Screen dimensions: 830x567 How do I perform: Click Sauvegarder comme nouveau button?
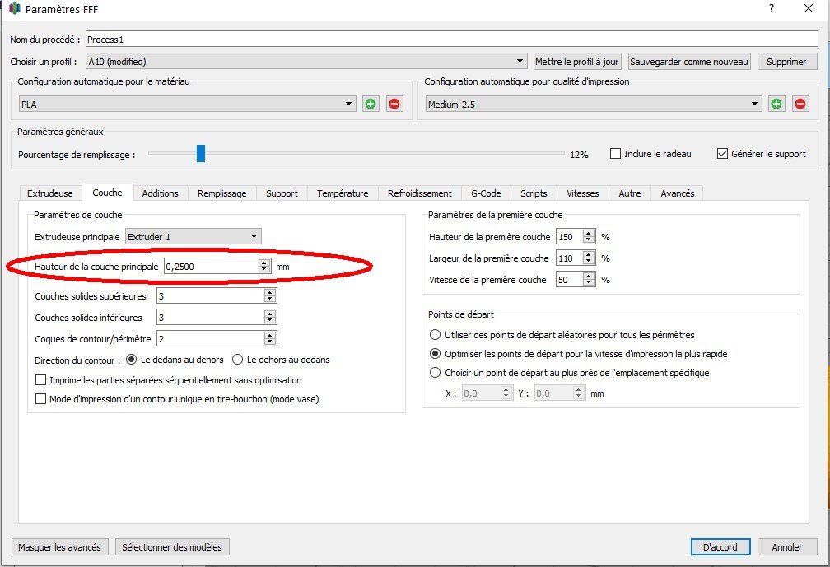click(689, 62)
